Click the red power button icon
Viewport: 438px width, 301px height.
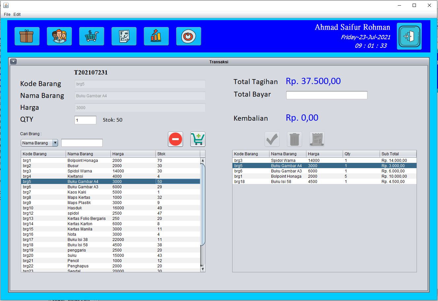pyautogui.click(x=188, y=36)
